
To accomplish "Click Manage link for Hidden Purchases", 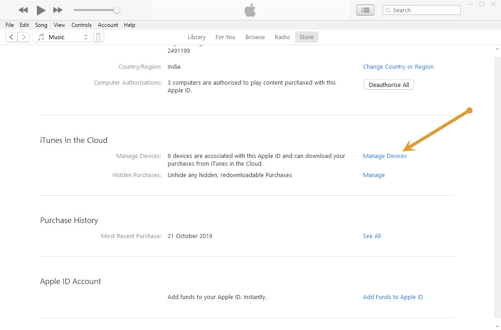I will [374, 175].
